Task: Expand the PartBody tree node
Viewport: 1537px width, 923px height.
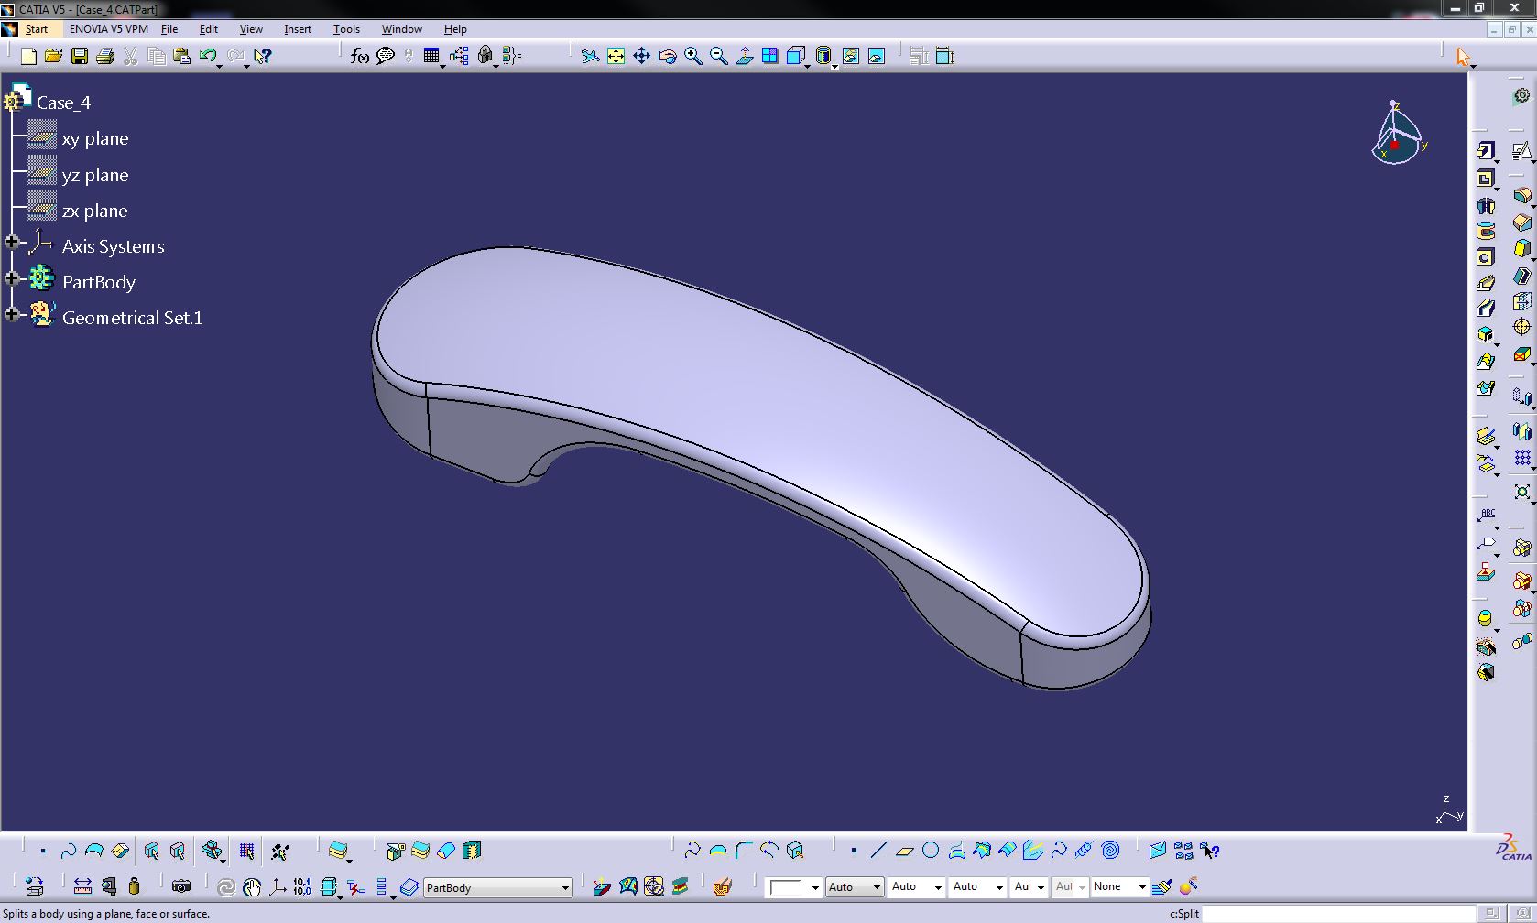Action: (12, 278)
